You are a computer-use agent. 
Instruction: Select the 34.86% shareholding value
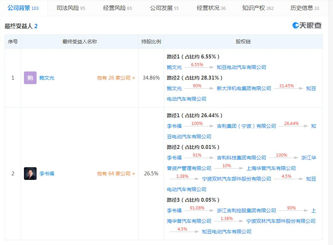[151, 78]
